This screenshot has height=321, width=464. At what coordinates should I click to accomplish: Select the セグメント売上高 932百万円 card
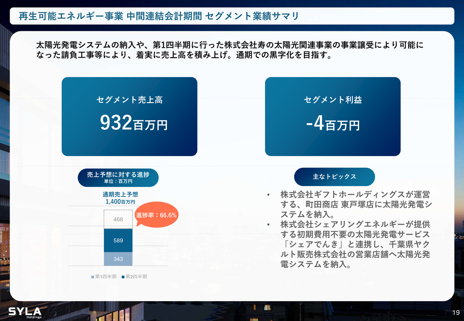coord(129,116)
